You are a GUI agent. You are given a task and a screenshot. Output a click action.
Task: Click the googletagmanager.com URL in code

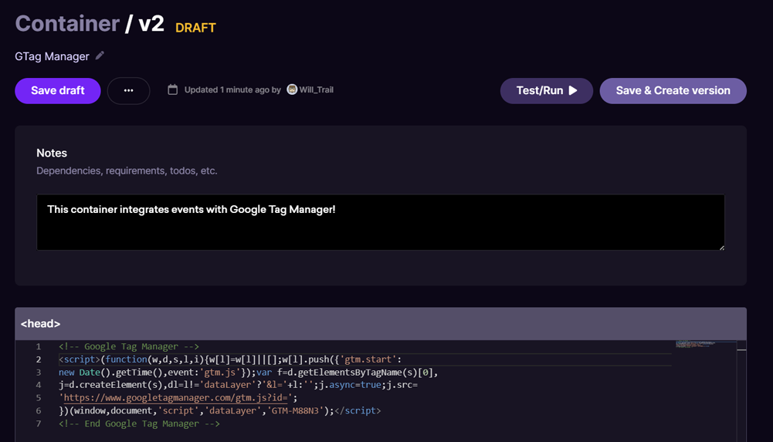[175, 398]
